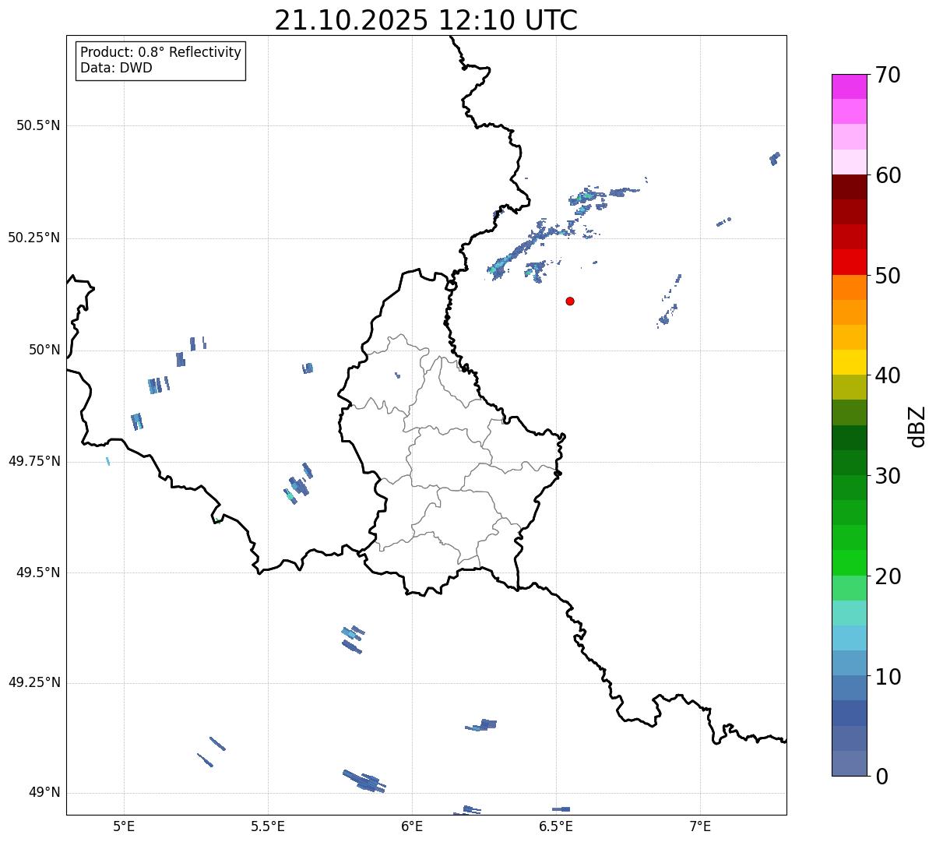Click the "49.5°N" latitude label
Viewport: 936px width, 842px height.
[38, 573]
